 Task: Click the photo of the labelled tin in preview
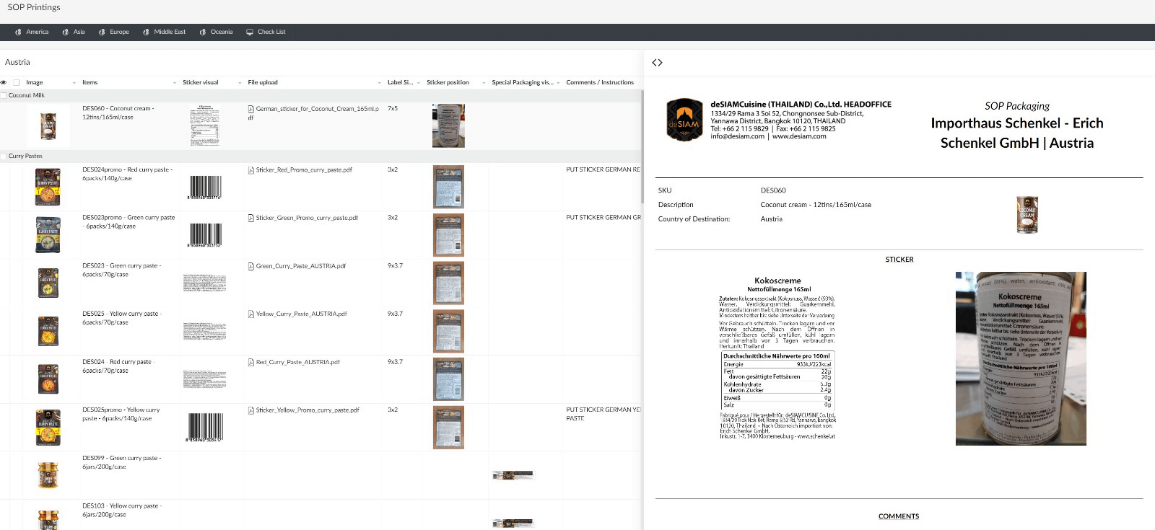1021,358
